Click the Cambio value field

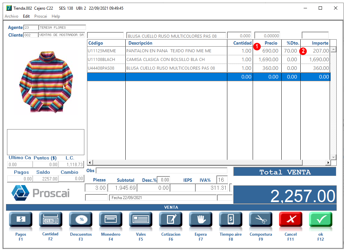point(71,179)
